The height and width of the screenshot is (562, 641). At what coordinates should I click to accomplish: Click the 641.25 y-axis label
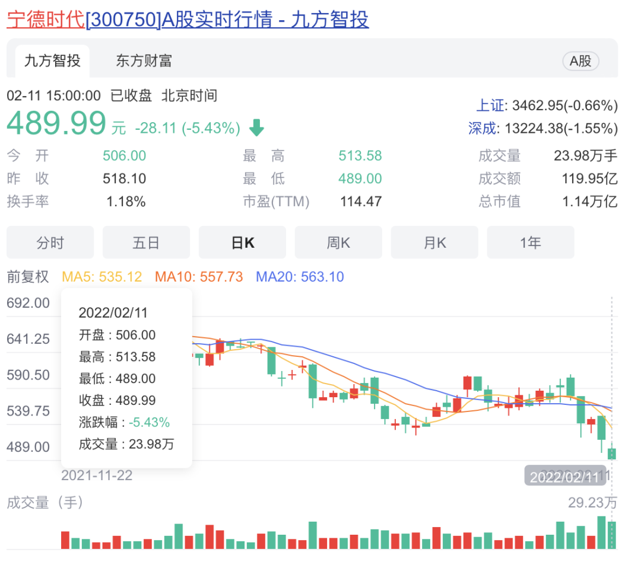(x=28, y=339)
